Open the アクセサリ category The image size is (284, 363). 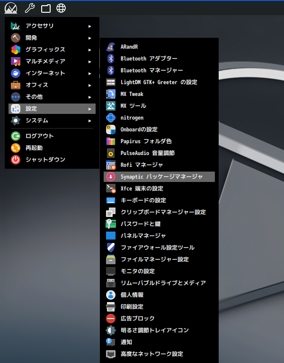point(52,26)
